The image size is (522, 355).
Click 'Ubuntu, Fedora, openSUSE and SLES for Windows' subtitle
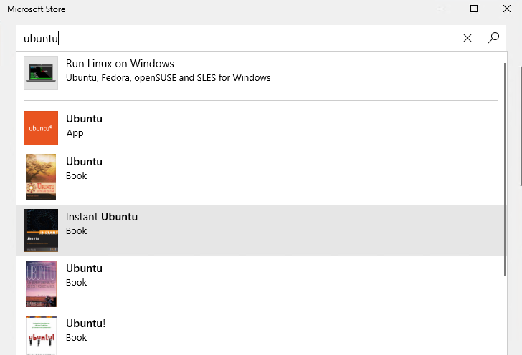point(168,78)
